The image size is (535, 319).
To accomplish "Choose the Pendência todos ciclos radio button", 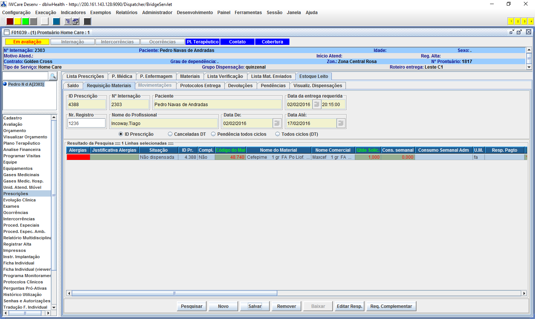I will click(x=213, y=134).
